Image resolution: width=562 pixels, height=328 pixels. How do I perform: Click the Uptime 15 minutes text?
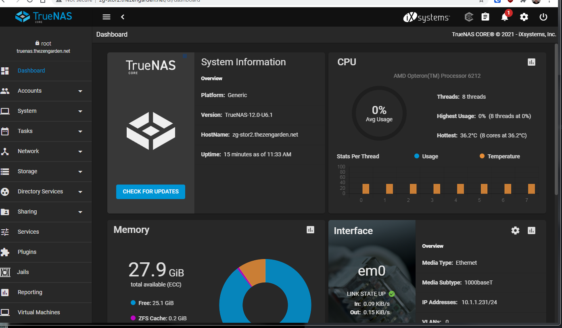click(246, 154)
